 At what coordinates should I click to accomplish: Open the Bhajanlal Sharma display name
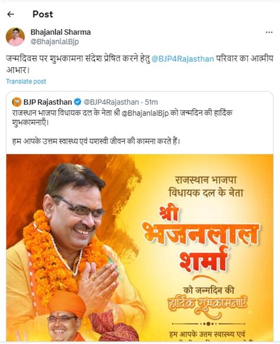point(60,33)
